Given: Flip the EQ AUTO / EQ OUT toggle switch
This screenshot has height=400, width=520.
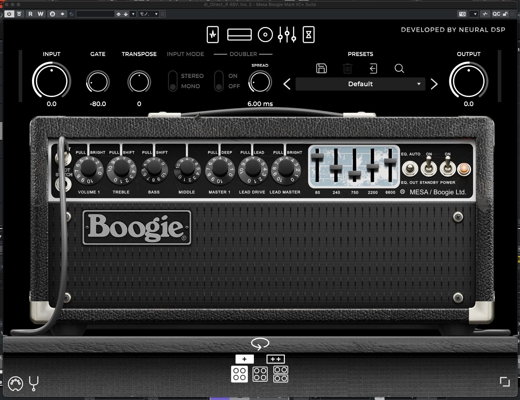Looking at the screenshot, I should coord(410,169).
